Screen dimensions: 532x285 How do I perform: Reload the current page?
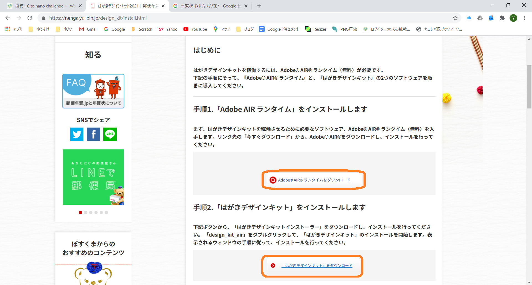click(x=30, y=18)
